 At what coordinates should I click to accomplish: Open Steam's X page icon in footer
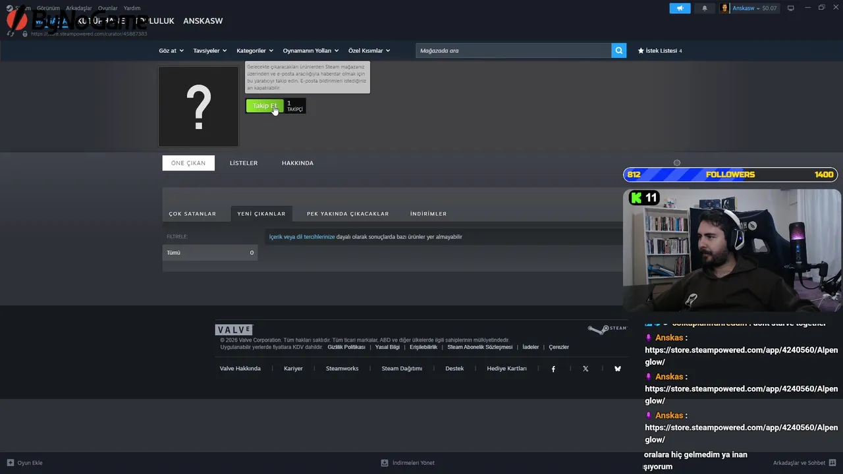[x=585, y=369]
